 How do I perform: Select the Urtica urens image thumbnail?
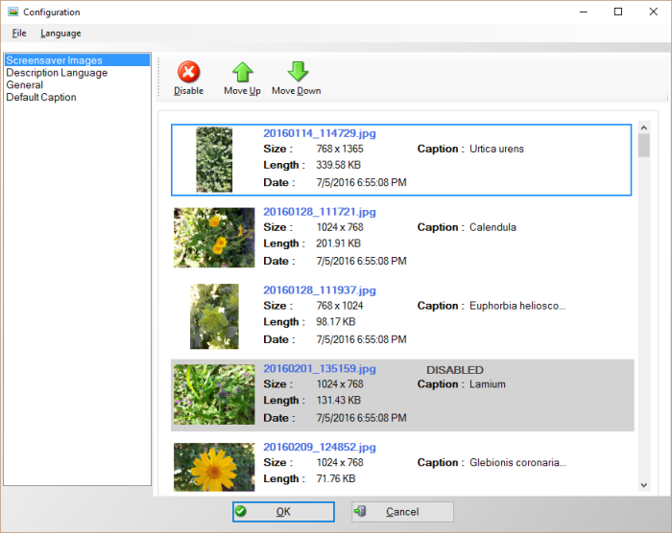(213, 159)
